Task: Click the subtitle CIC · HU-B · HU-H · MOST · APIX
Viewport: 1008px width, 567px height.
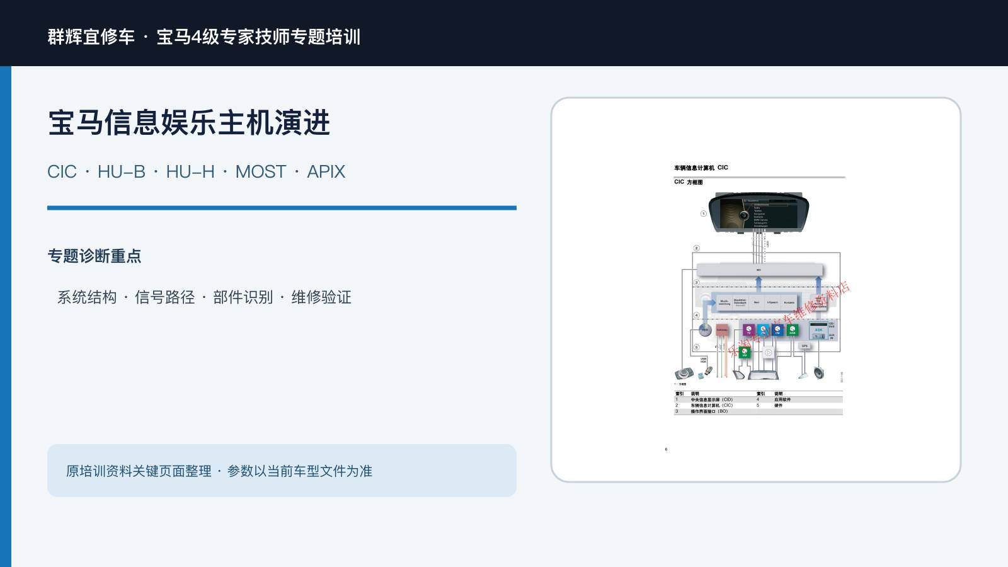Action: (x=197, y=171)
